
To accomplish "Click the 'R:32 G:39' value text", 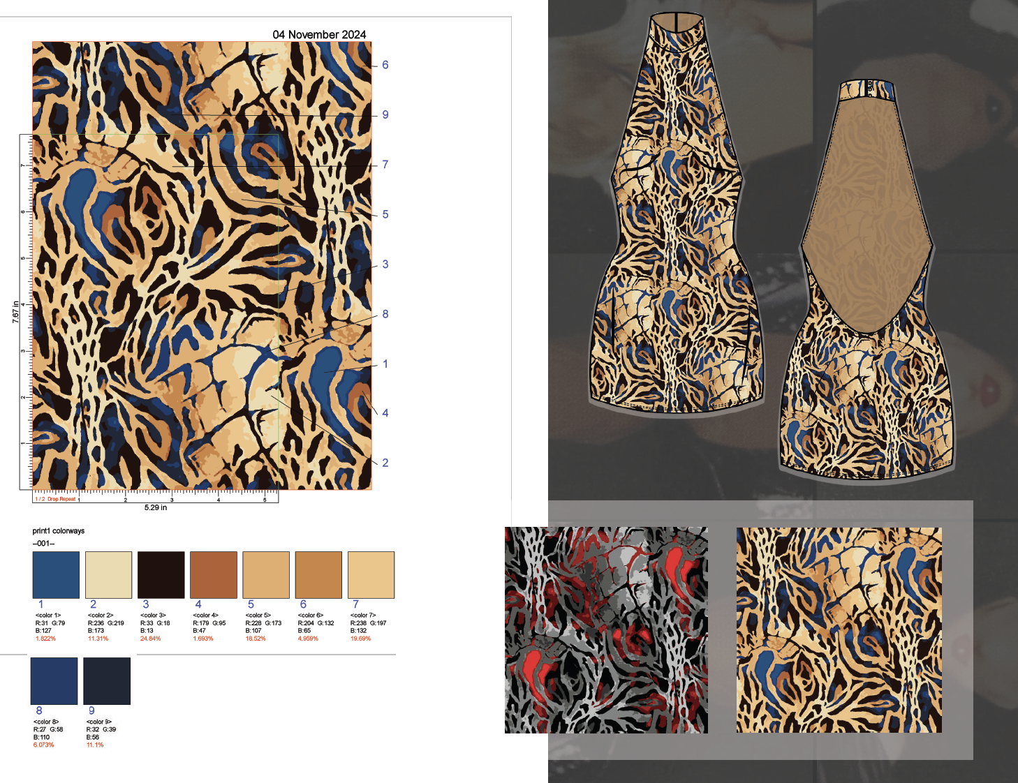I will pyautogui.click(x=101, y=729).
